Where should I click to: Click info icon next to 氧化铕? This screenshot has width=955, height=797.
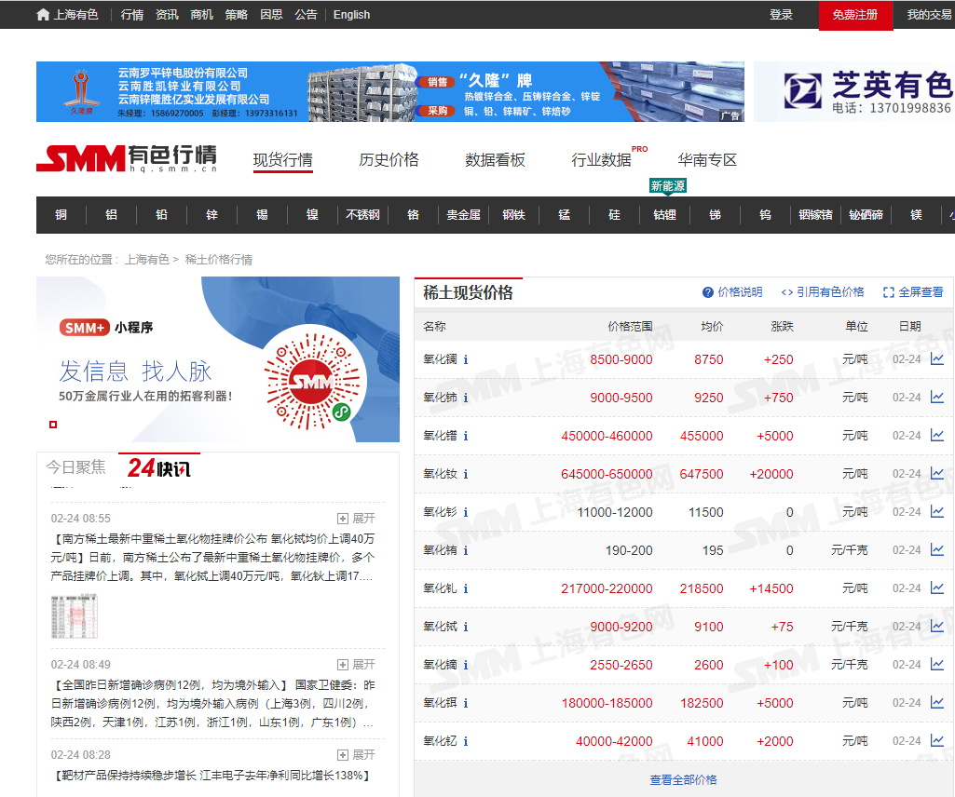[x=466, y=551]
